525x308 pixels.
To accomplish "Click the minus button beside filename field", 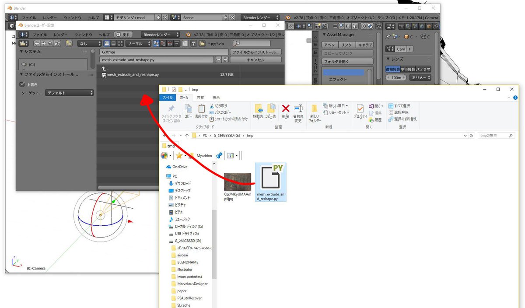I will (218, 60).
